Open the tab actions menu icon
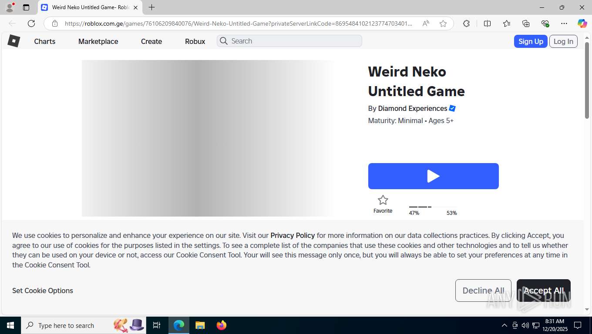Screen dimensions: 592x334 pos(26,7)
